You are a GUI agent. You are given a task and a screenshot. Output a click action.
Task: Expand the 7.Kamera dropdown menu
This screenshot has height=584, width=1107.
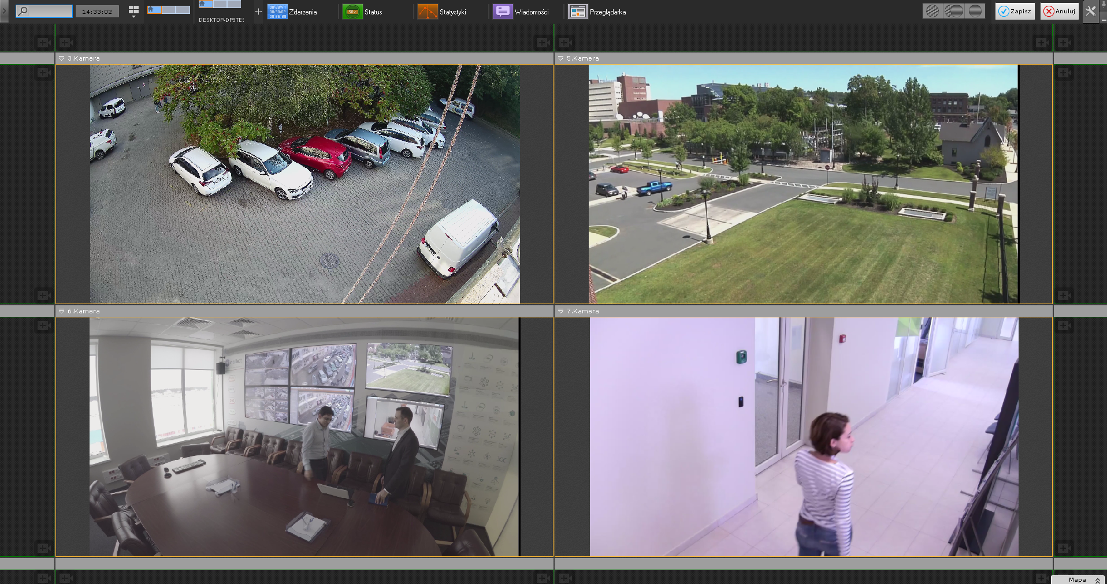pyautogui.click(x=560, y=311)
